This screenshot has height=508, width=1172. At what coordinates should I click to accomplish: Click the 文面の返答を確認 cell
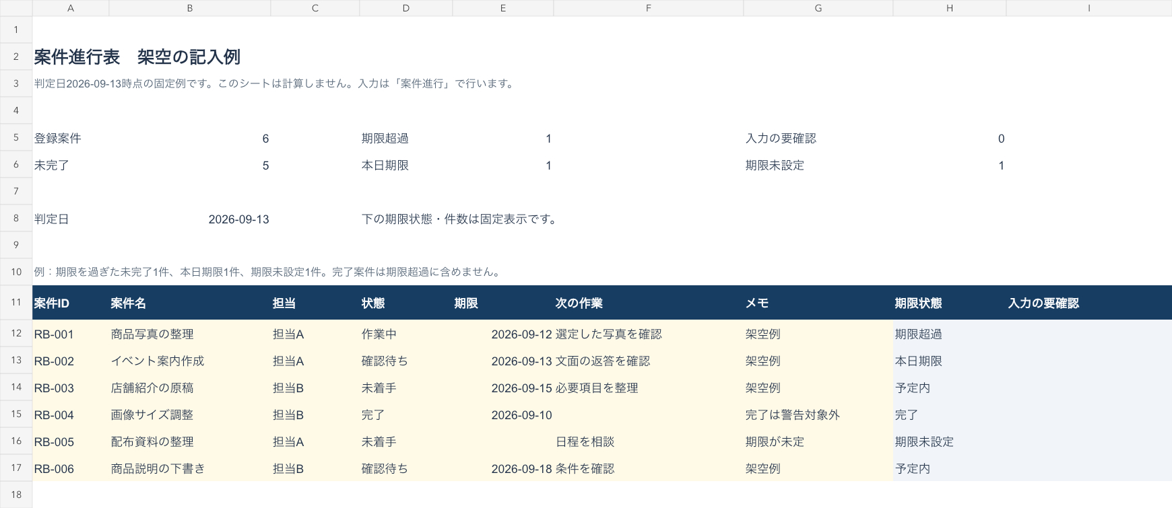point(649,361)
